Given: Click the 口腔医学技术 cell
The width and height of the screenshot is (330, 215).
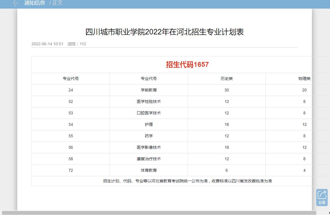Looking at the screenshot, I should (149, 113).
